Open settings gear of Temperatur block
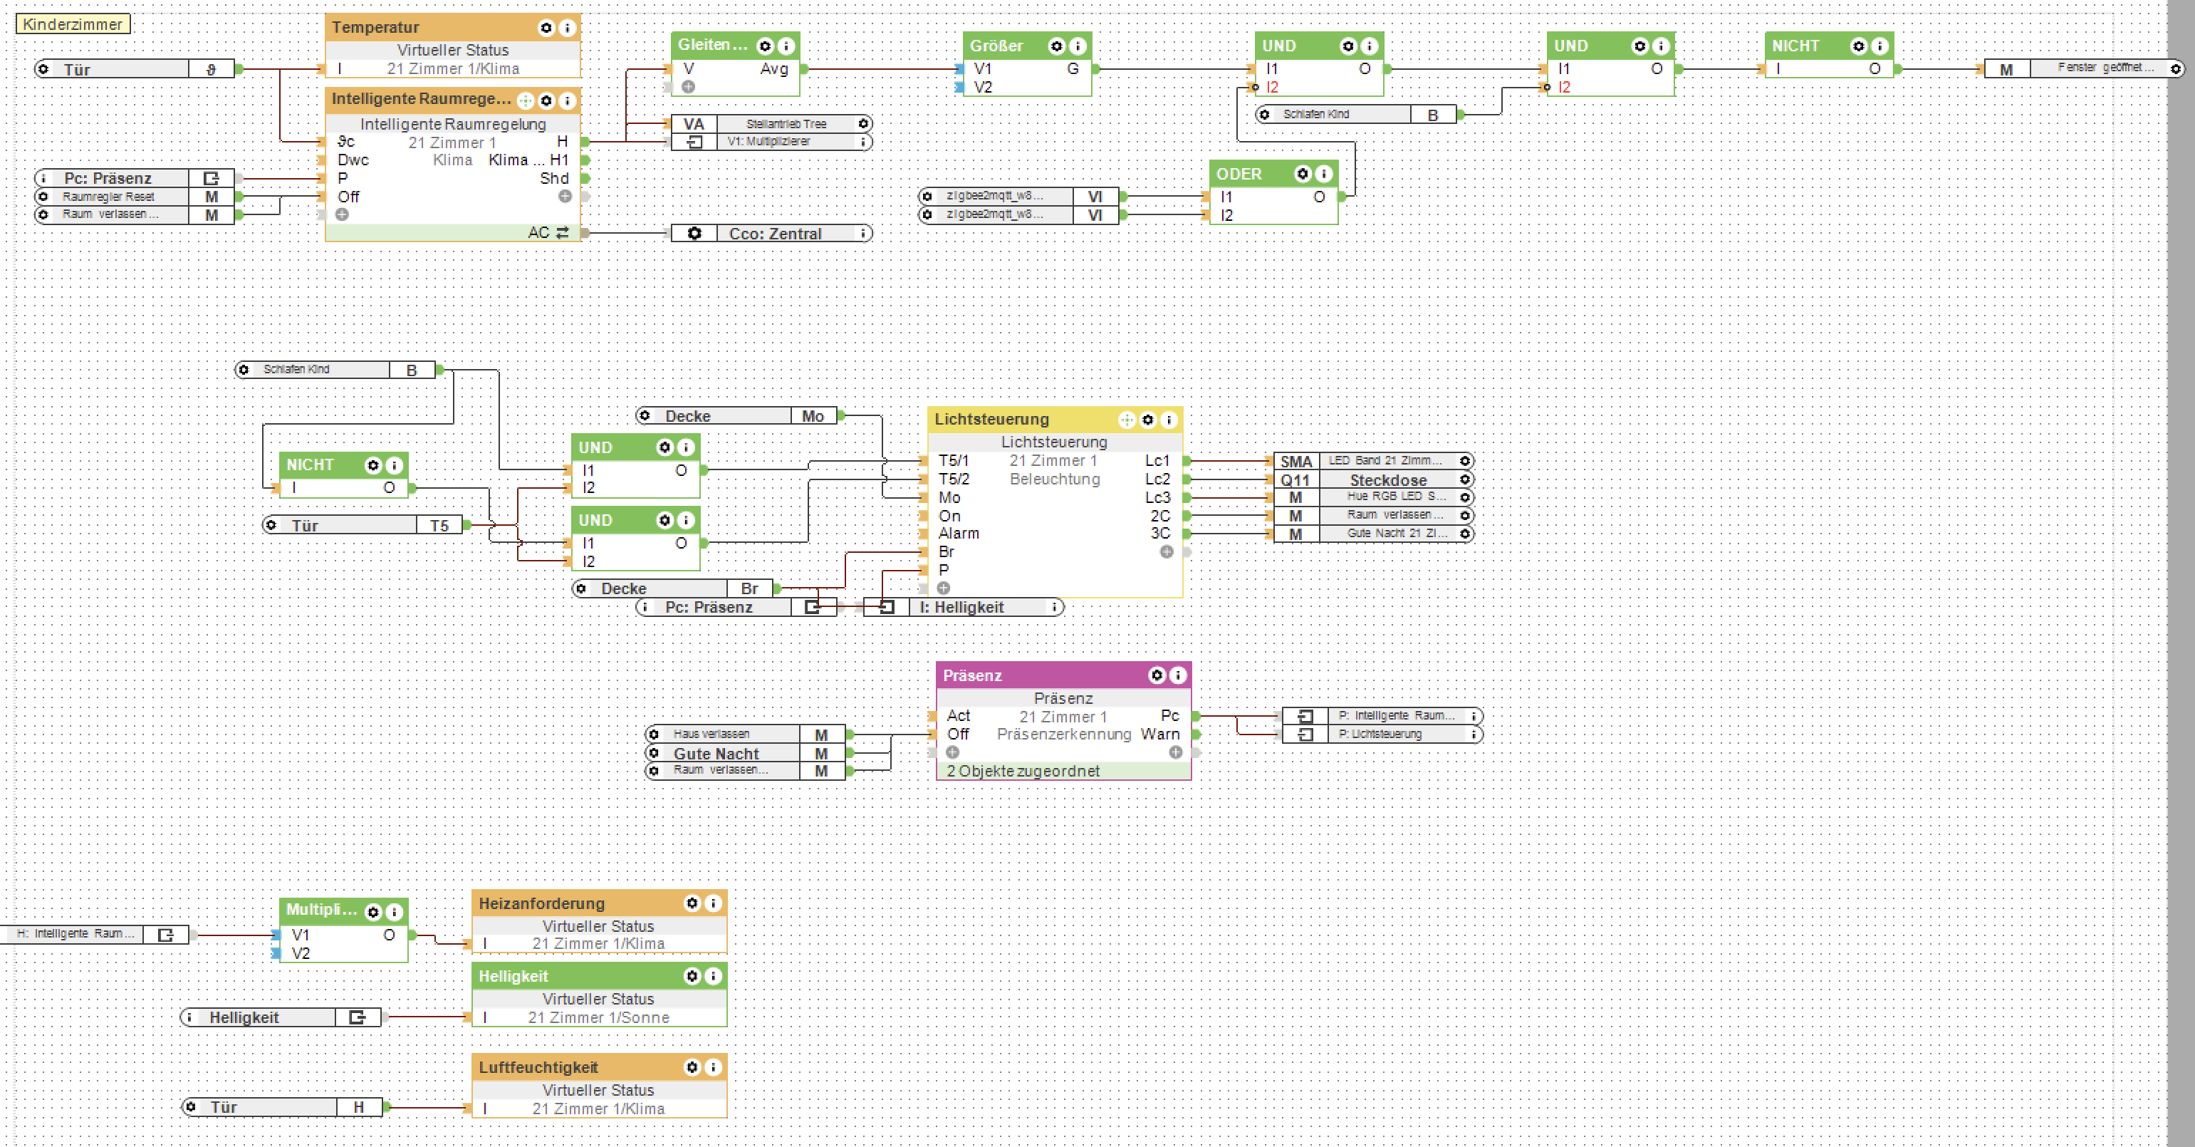Viewport: 2195px width, 1147px height. [x=546, y=28]
